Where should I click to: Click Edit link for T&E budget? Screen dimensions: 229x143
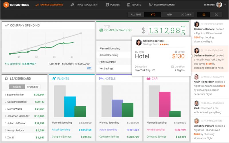click(x=89, y=68)
